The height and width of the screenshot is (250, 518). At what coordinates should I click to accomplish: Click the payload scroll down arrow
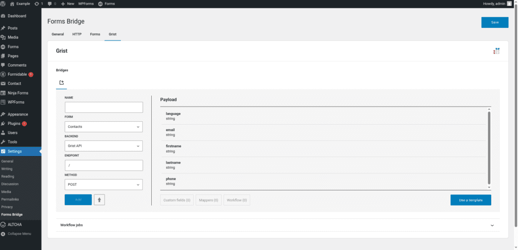(489, 187)
